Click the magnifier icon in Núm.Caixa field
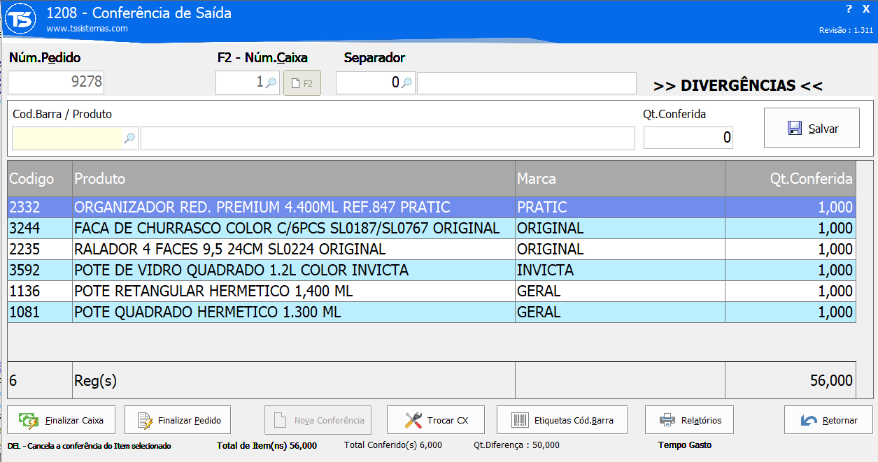This screenshot has width=878, height=462. [271, 83]
